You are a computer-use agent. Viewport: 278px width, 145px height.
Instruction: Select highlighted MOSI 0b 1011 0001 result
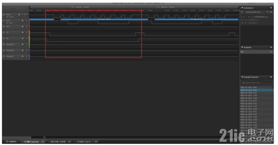click(257, 90)
